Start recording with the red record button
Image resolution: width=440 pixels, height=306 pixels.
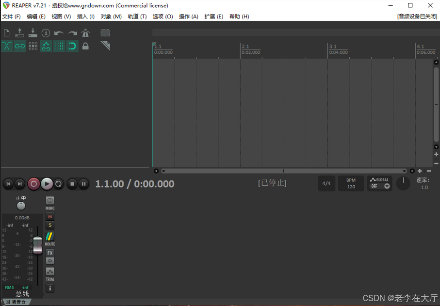coord(33,184)
